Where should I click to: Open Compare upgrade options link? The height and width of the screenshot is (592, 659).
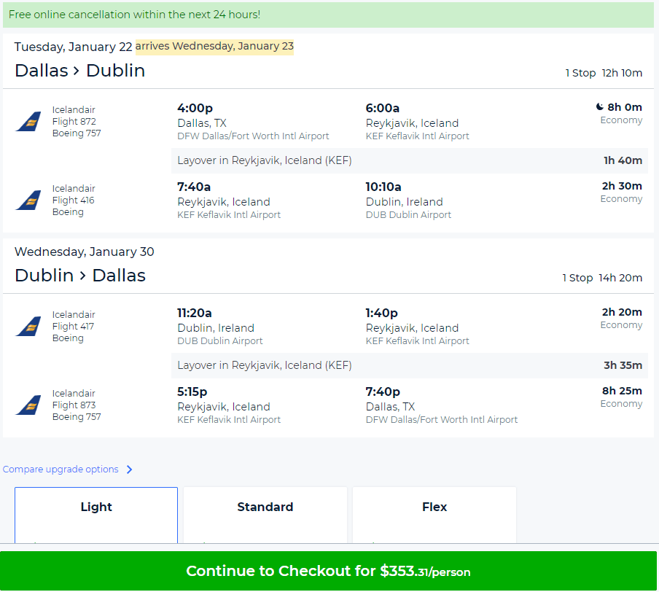61,470
